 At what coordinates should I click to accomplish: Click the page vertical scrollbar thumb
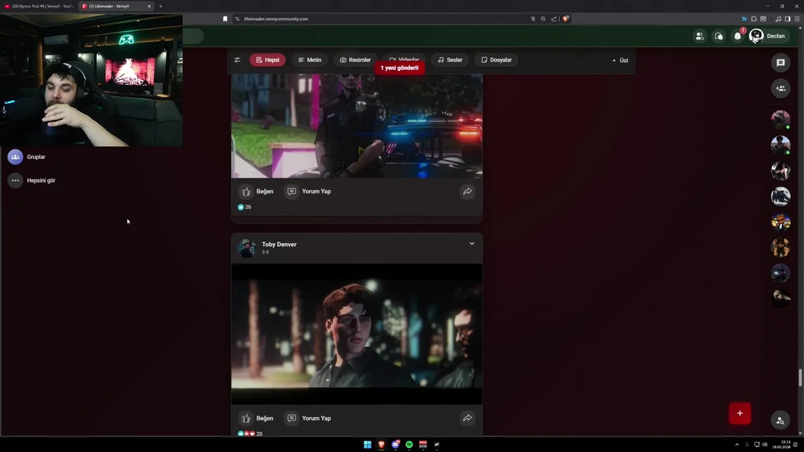[800, 378]
